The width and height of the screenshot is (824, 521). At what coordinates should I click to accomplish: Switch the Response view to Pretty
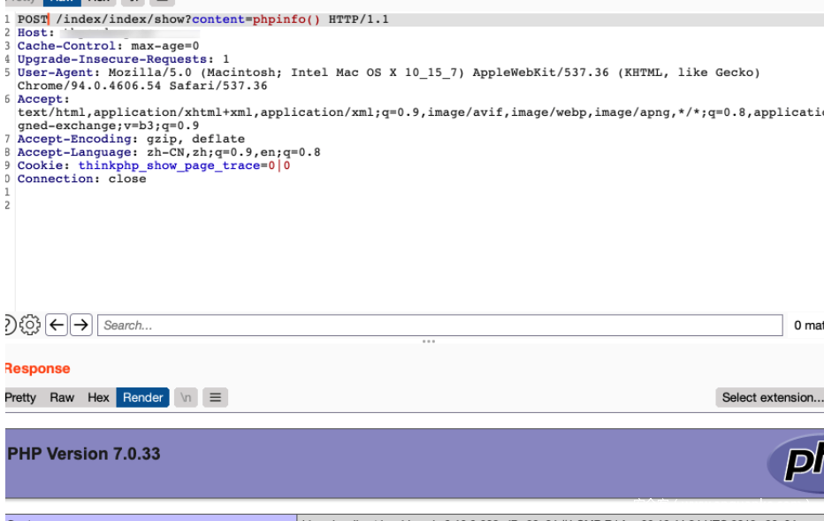[20, 397]
